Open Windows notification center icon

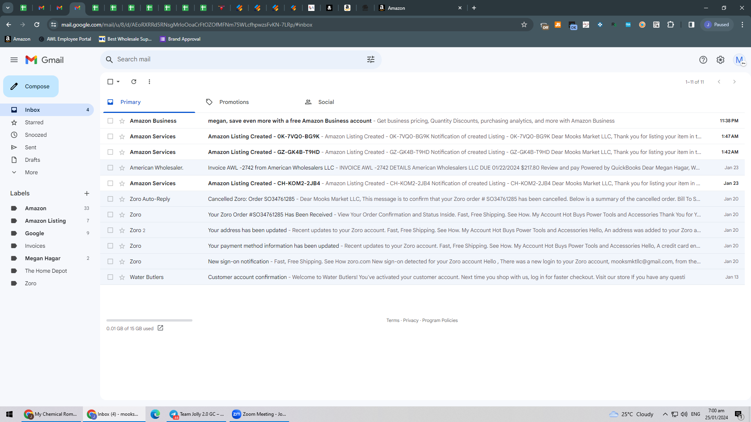coord(738,414)
